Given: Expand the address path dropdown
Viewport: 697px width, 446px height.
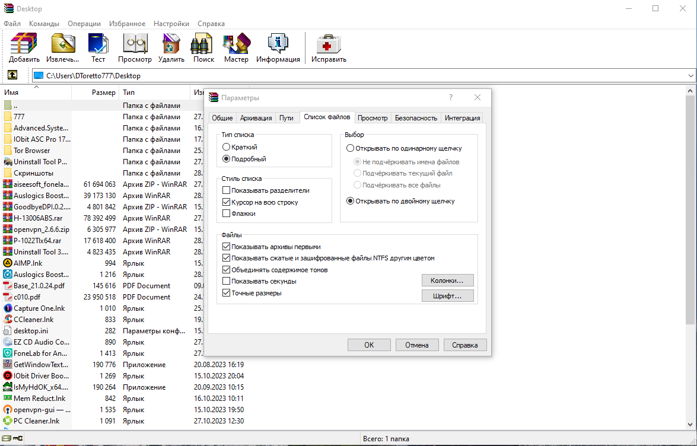Looking at the screenshot, I should (x=690, y=76).
